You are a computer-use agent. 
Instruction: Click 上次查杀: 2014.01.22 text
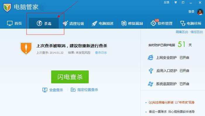50,52
